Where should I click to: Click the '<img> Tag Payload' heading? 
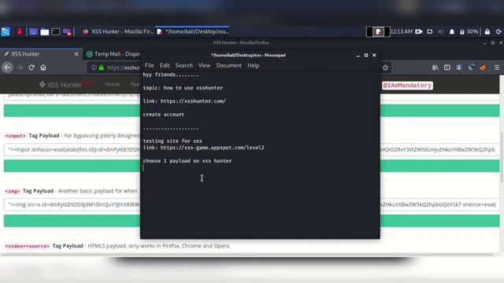[x=29, y=191]
